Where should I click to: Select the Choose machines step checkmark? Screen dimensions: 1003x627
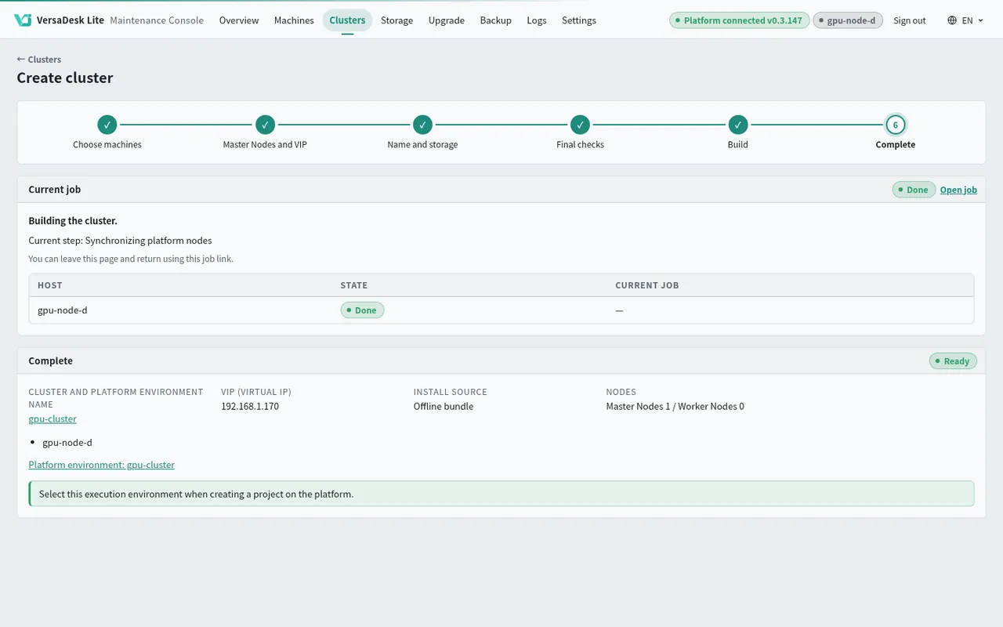point(107,125)
